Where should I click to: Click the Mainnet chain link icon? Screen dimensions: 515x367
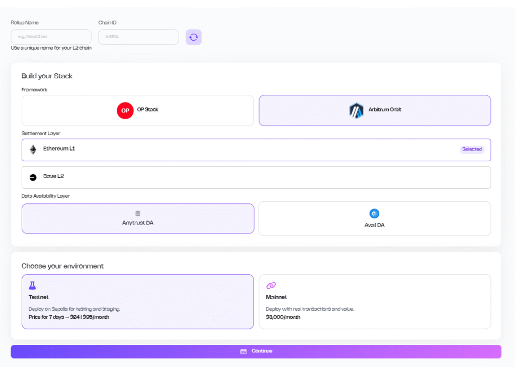tap(271, 285)
